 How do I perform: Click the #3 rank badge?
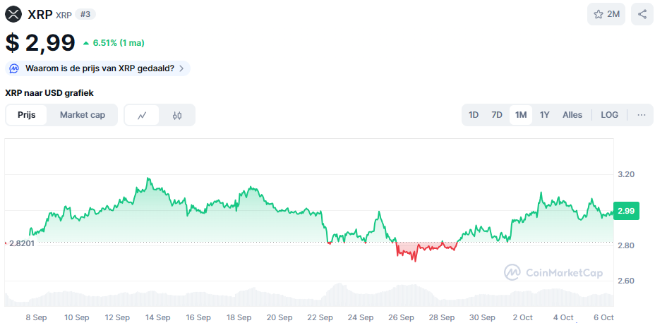pyautogui.click(x=86, y=14)
